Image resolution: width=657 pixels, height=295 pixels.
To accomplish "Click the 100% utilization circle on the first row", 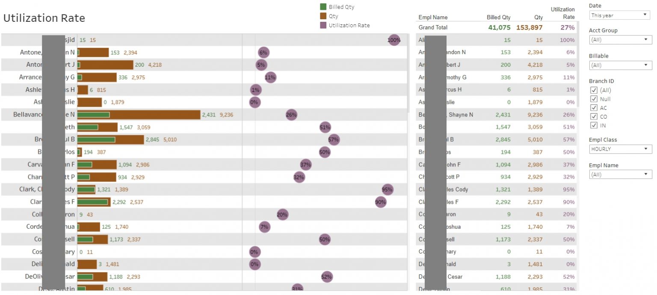I will [393, 40].
